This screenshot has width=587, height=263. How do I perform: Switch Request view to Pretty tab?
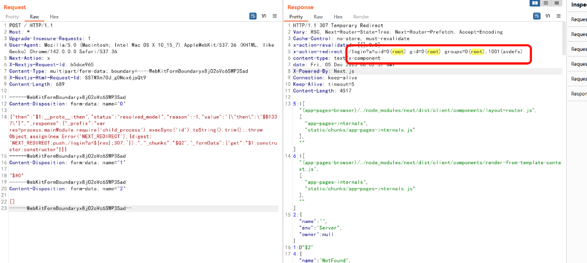(x=12, y=17)
